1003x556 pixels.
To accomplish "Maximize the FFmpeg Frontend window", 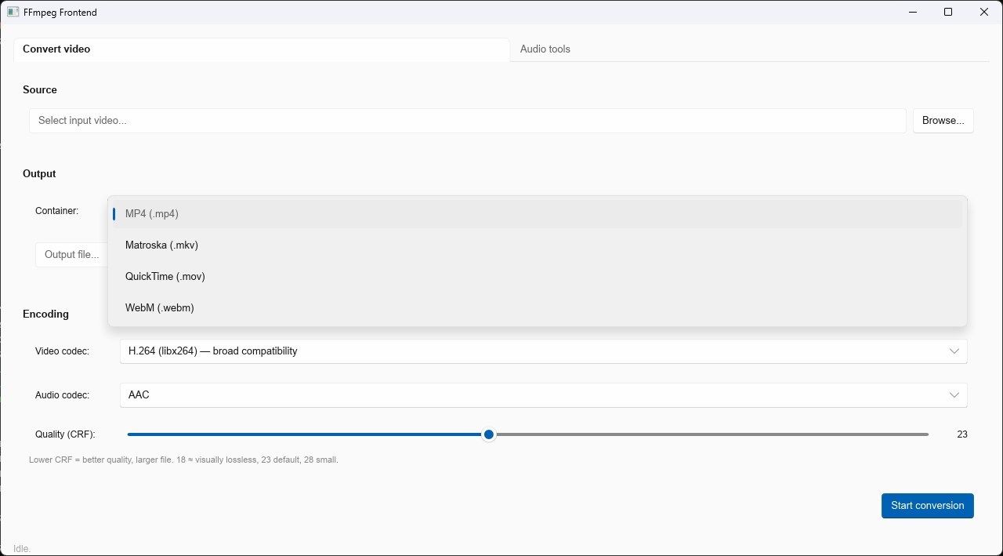I will point(948,12).
